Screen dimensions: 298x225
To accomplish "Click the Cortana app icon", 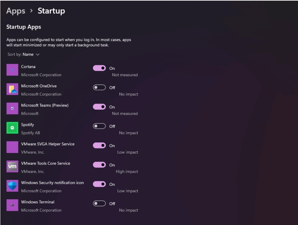I will pos(12,70).
